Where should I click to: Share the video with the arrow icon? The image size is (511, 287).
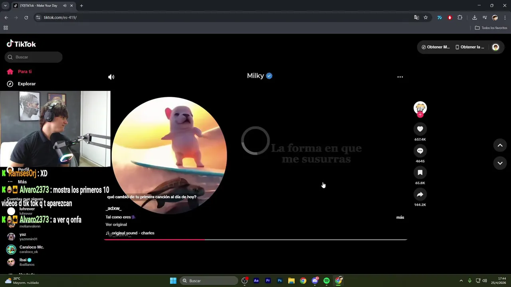[420, 195]
